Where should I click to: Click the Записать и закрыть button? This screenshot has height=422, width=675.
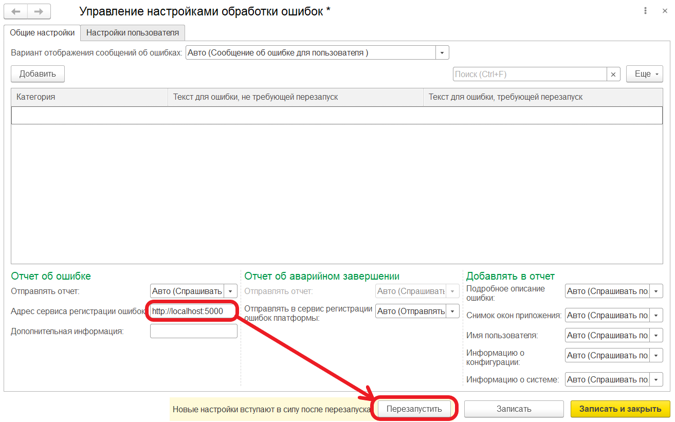[621, 409]
